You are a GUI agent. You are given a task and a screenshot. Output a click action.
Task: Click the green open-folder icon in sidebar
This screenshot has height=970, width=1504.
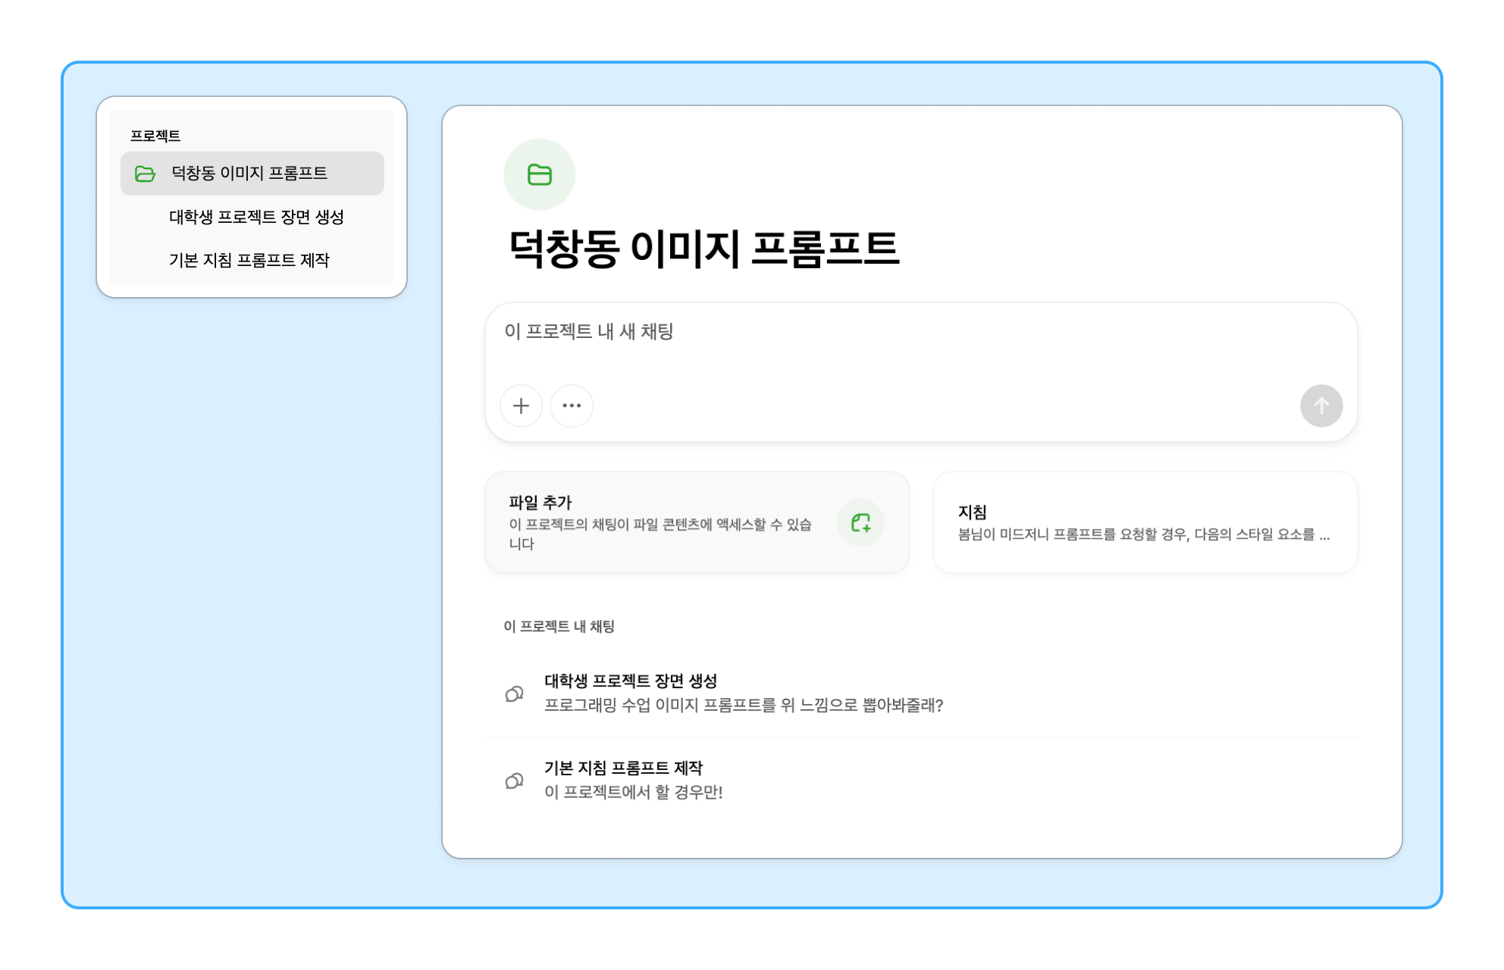[x=145, y=174]
